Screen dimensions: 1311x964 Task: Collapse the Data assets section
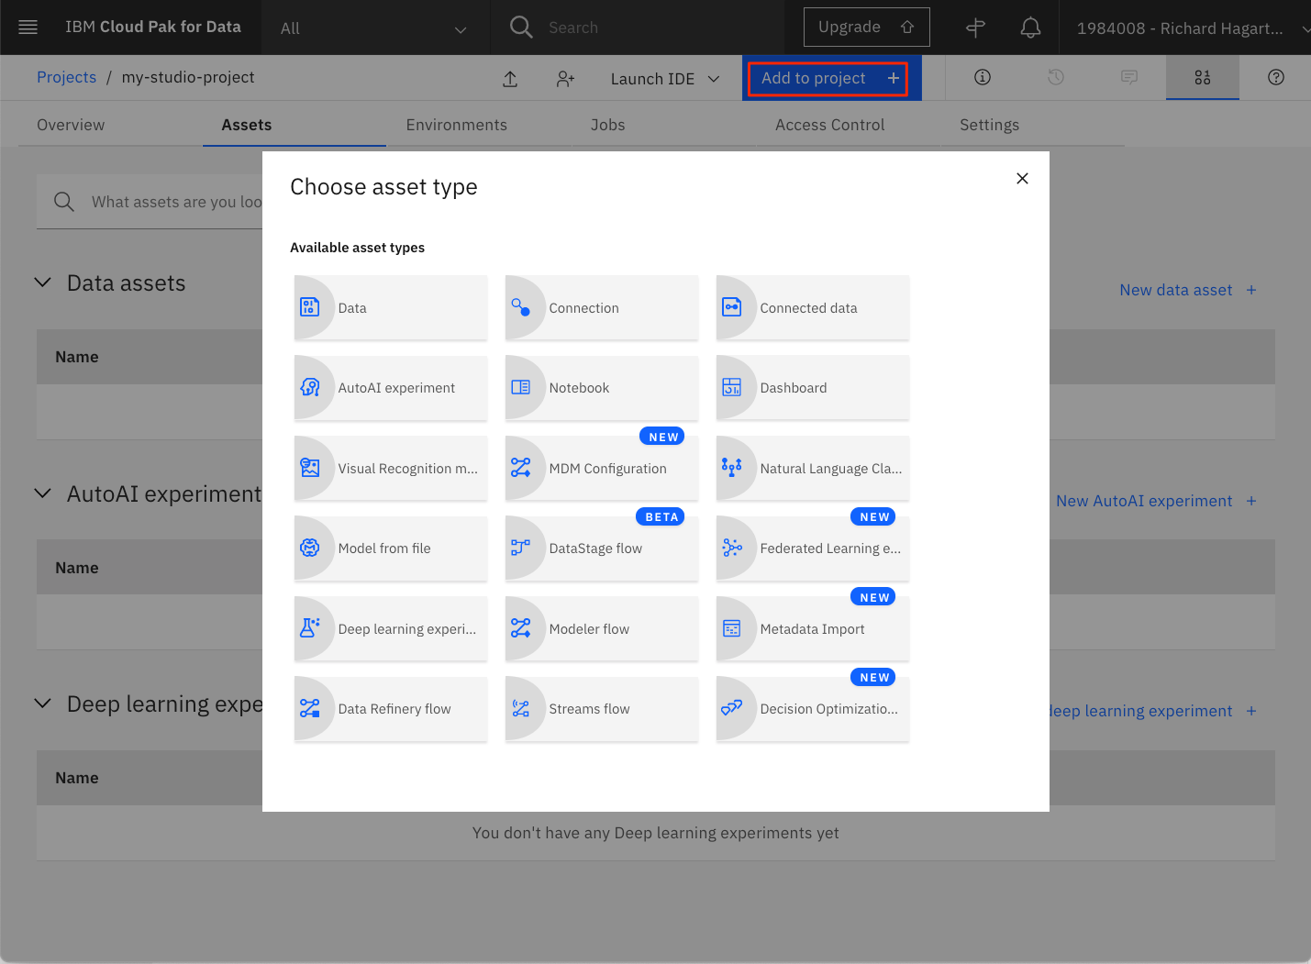tap(42, 283)
